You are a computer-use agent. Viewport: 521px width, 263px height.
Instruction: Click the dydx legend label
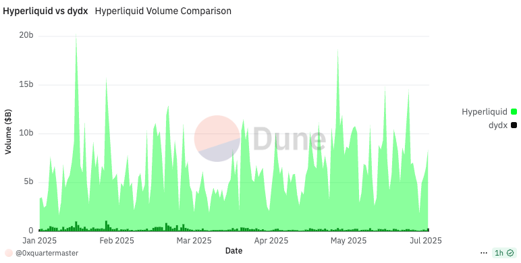(x=498, y=125)
